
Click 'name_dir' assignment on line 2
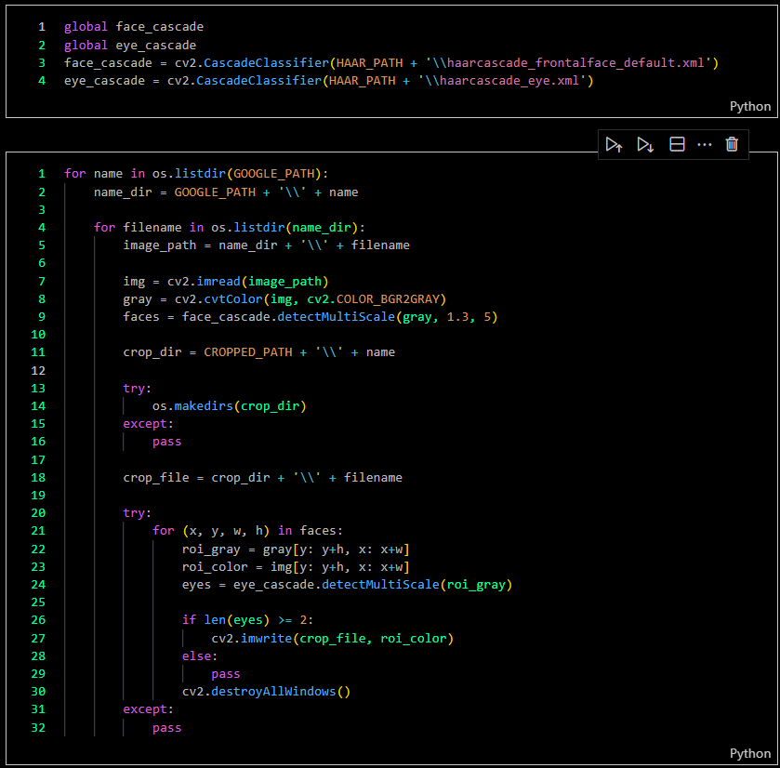(123, 192)
